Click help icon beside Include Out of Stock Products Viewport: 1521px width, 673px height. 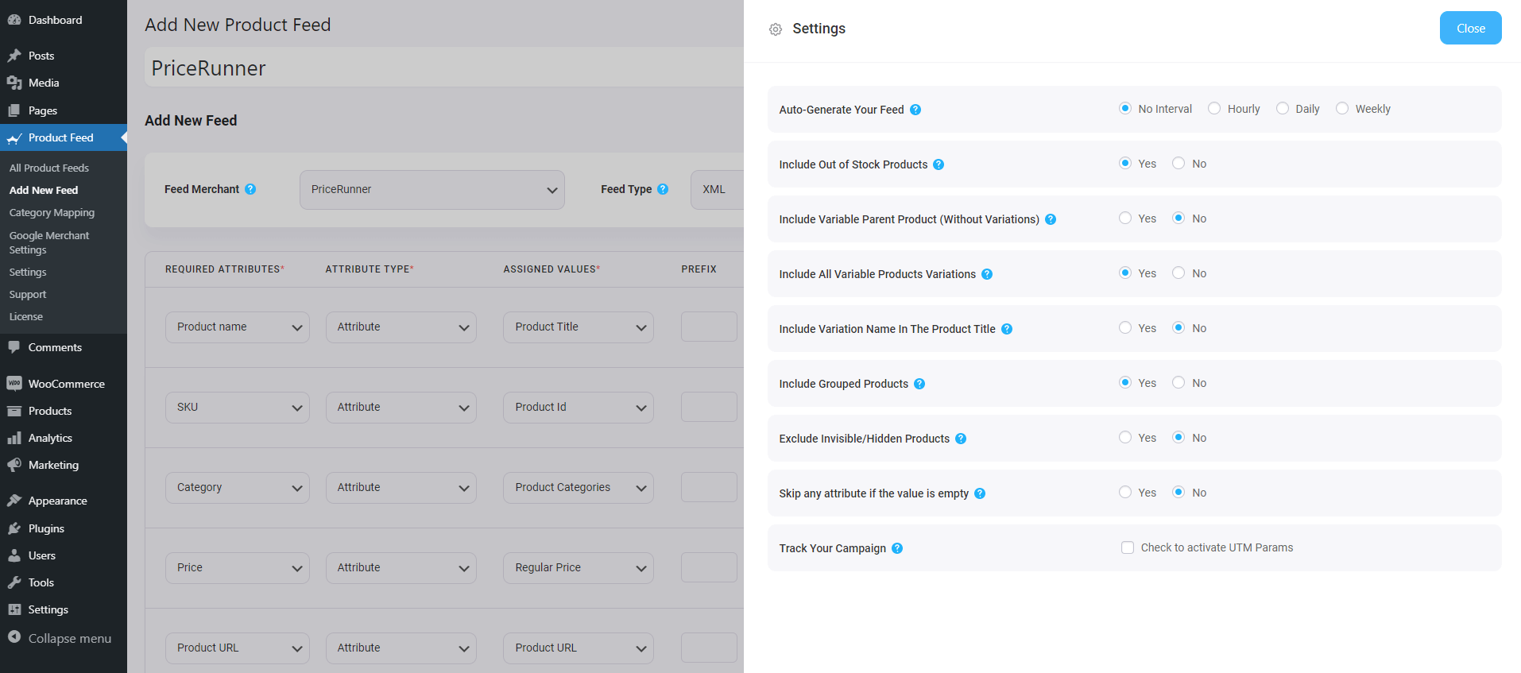point(939,164)
